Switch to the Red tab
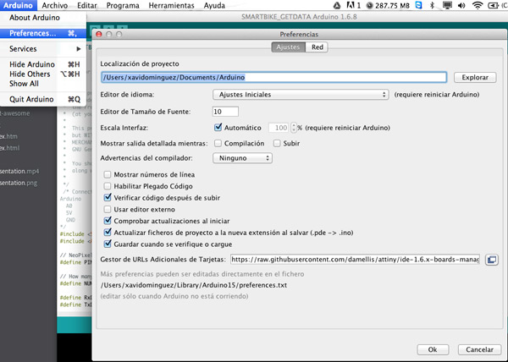This screenshot has height=362, width=508. tap(317, 47)
